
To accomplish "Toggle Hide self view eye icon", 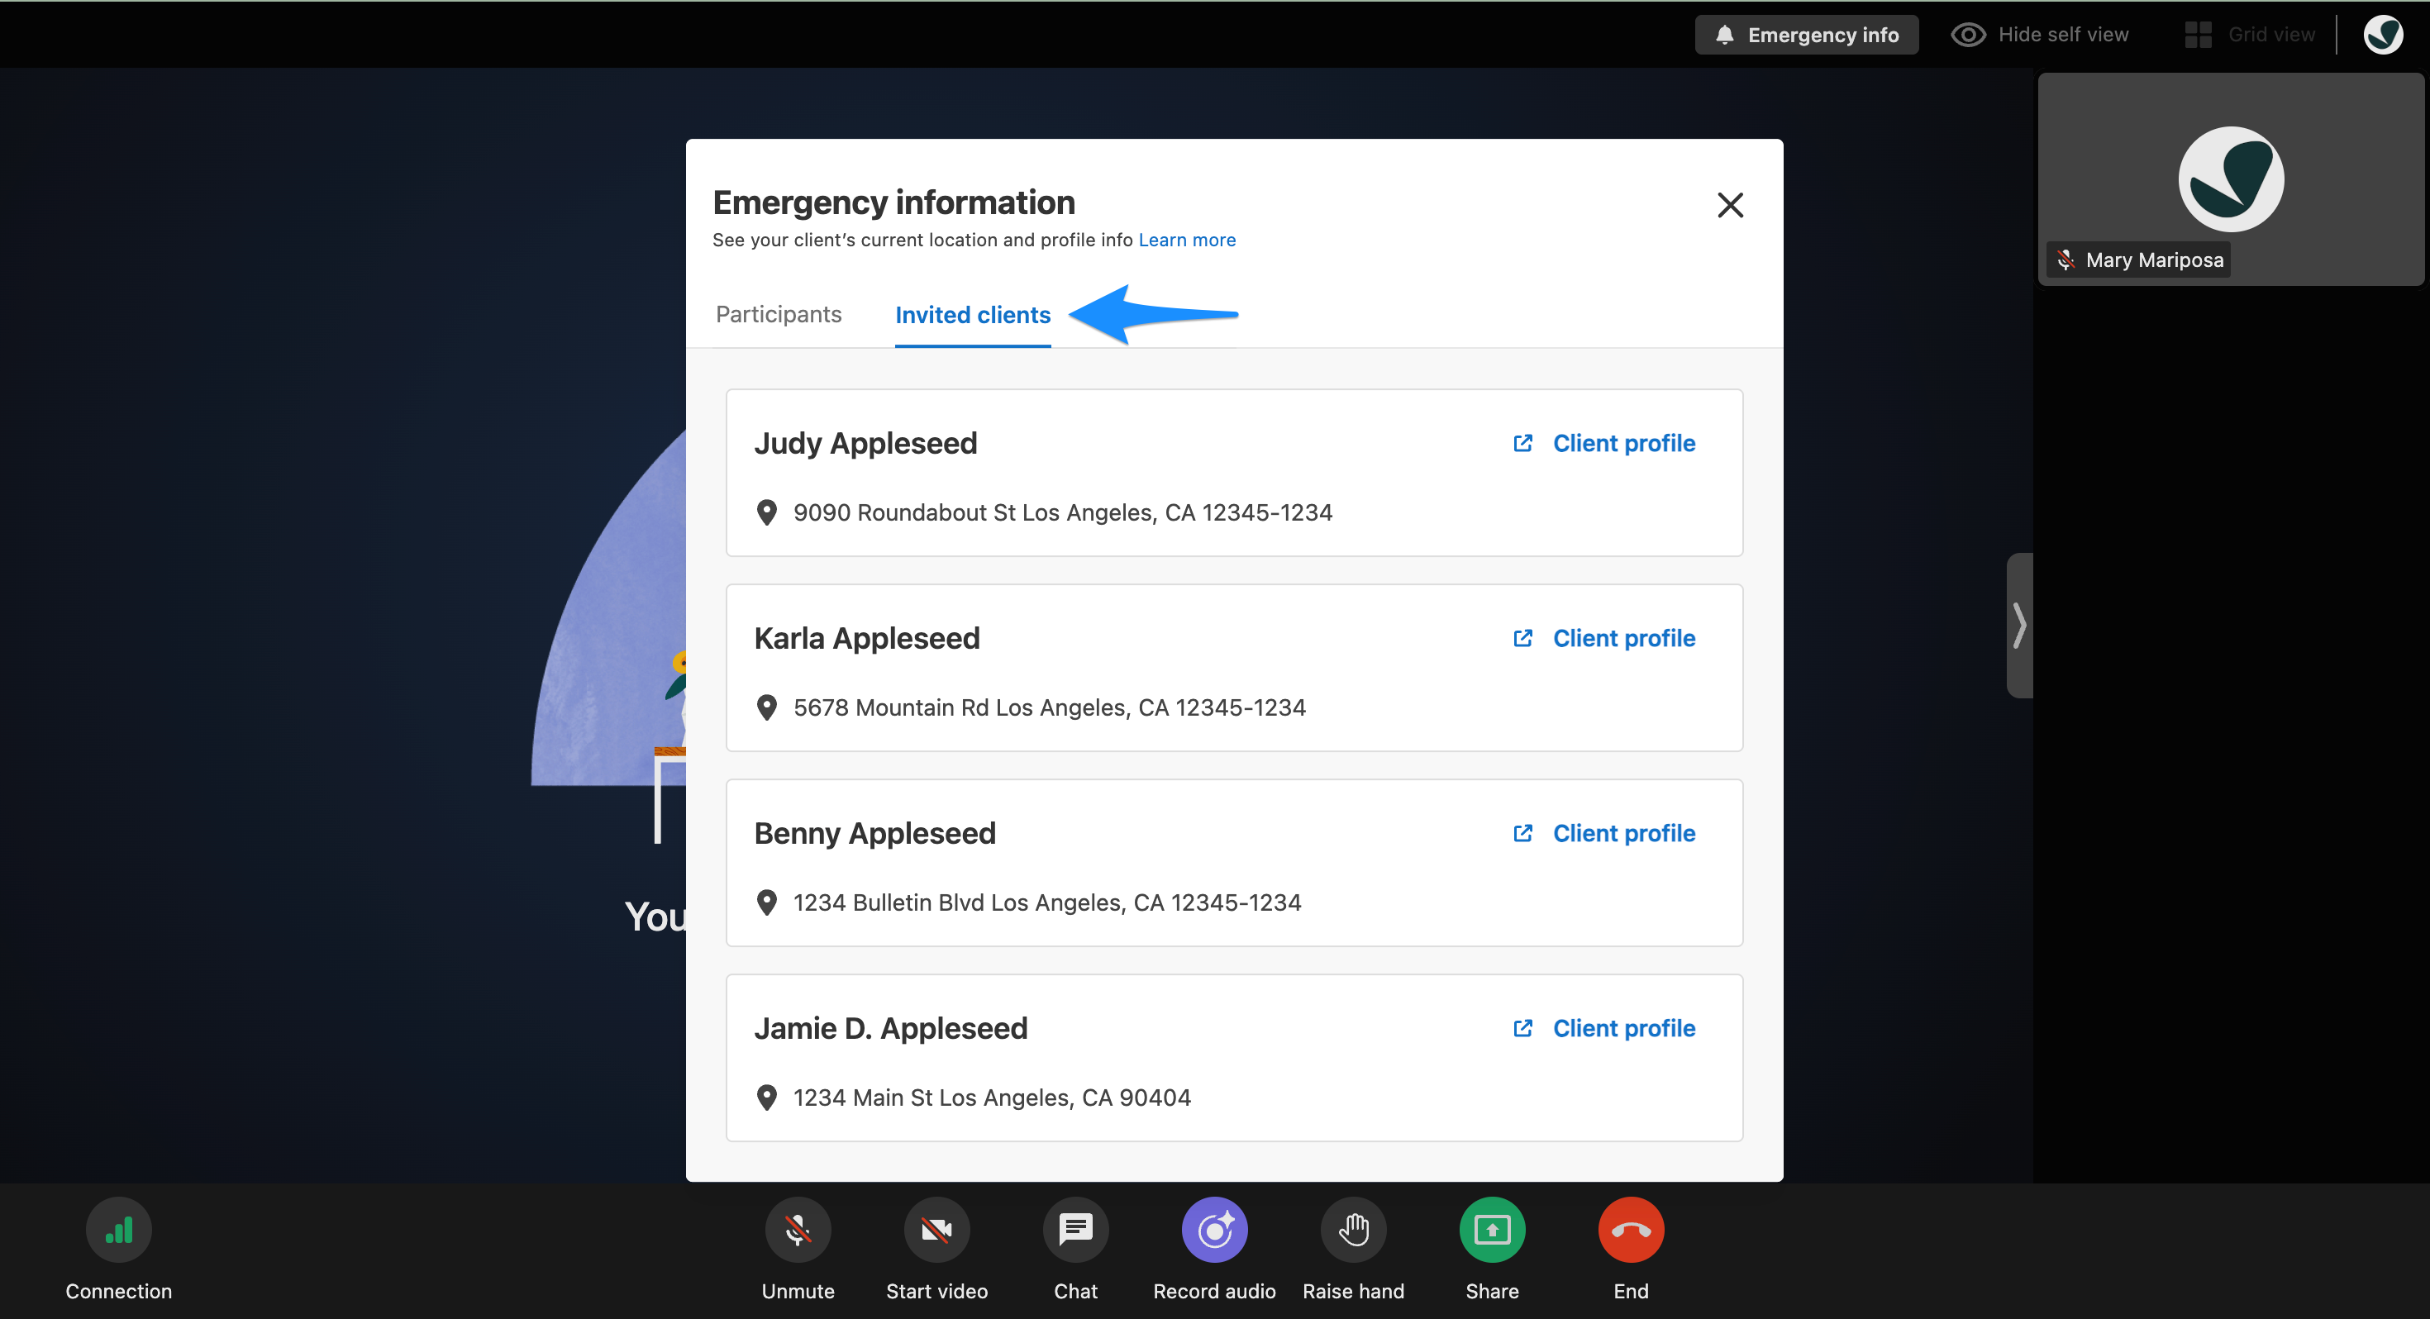I will pos(1968,35).
